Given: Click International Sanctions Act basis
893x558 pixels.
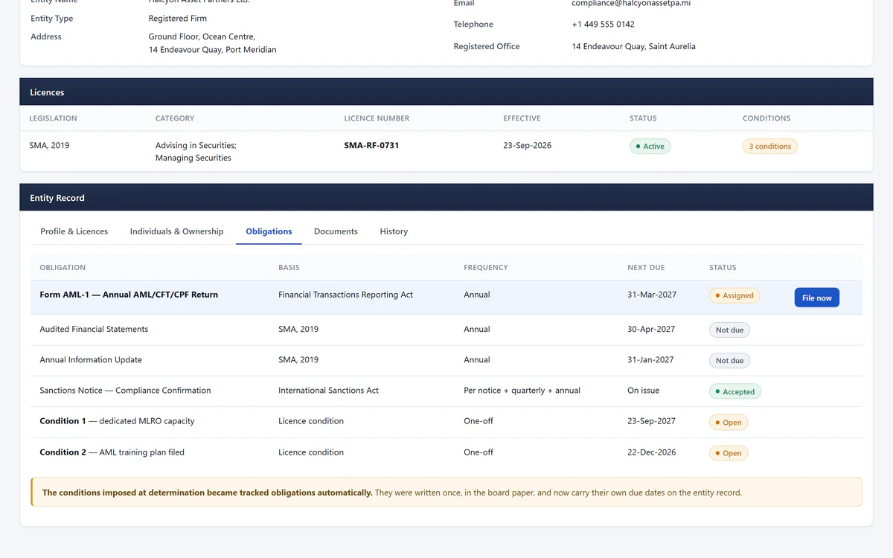Looking at the screenshot, I should click(x=328, y=391).
